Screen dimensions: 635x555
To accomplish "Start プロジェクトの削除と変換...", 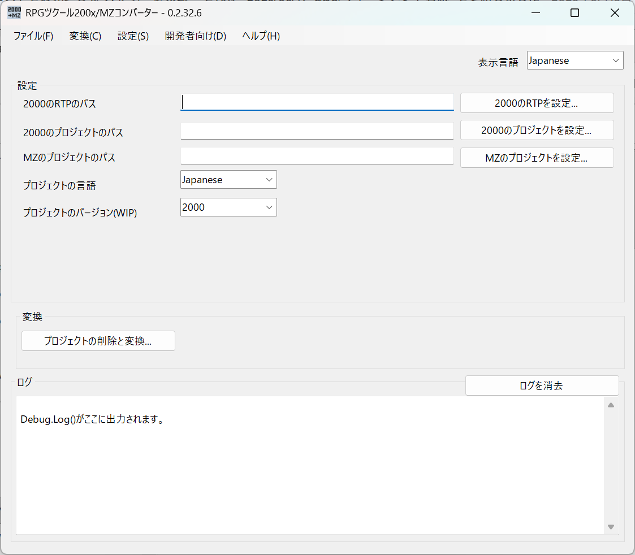I will (98, 340).
